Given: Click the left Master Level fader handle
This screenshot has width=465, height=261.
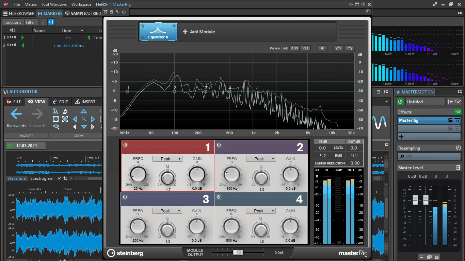Looking at the screenshot, I should [415, 200].
